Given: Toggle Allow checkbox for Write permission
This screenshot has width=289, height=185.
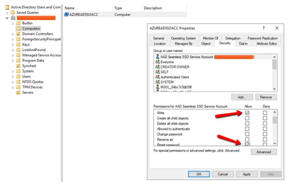Looking at the screenshot, I should (247, 113).
